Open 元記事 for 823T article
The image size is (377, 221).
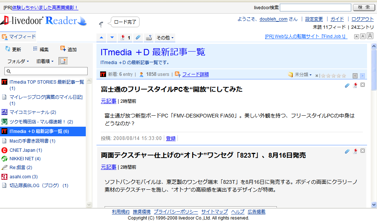[x=109, y=167]
